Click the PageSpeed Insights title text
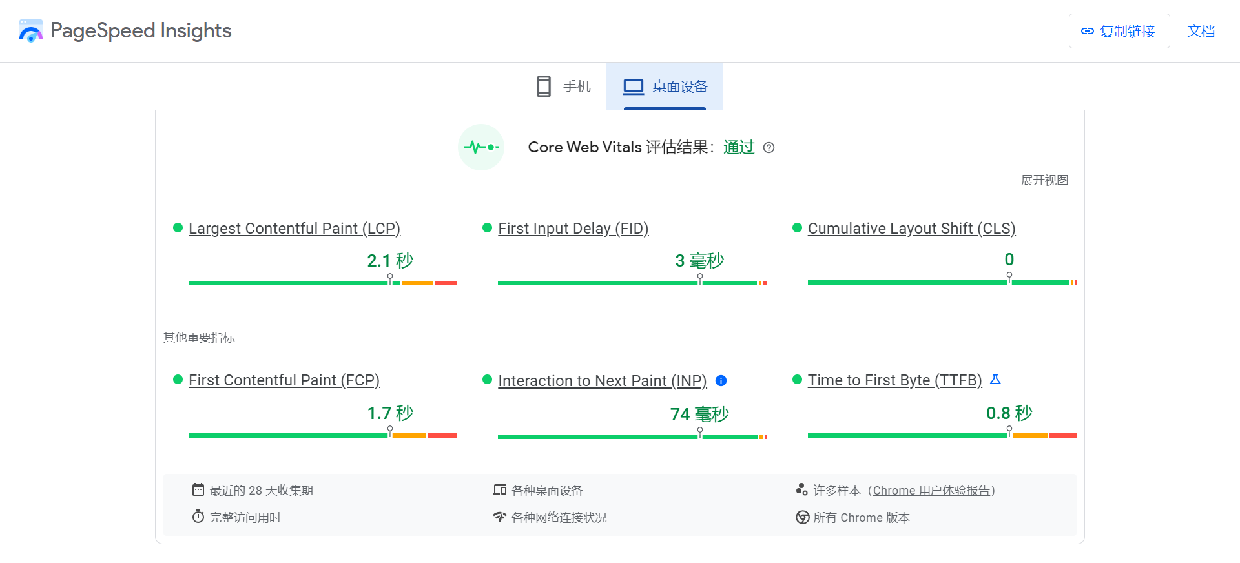Viewport: 1240px width, 563px height. [141, 31]
